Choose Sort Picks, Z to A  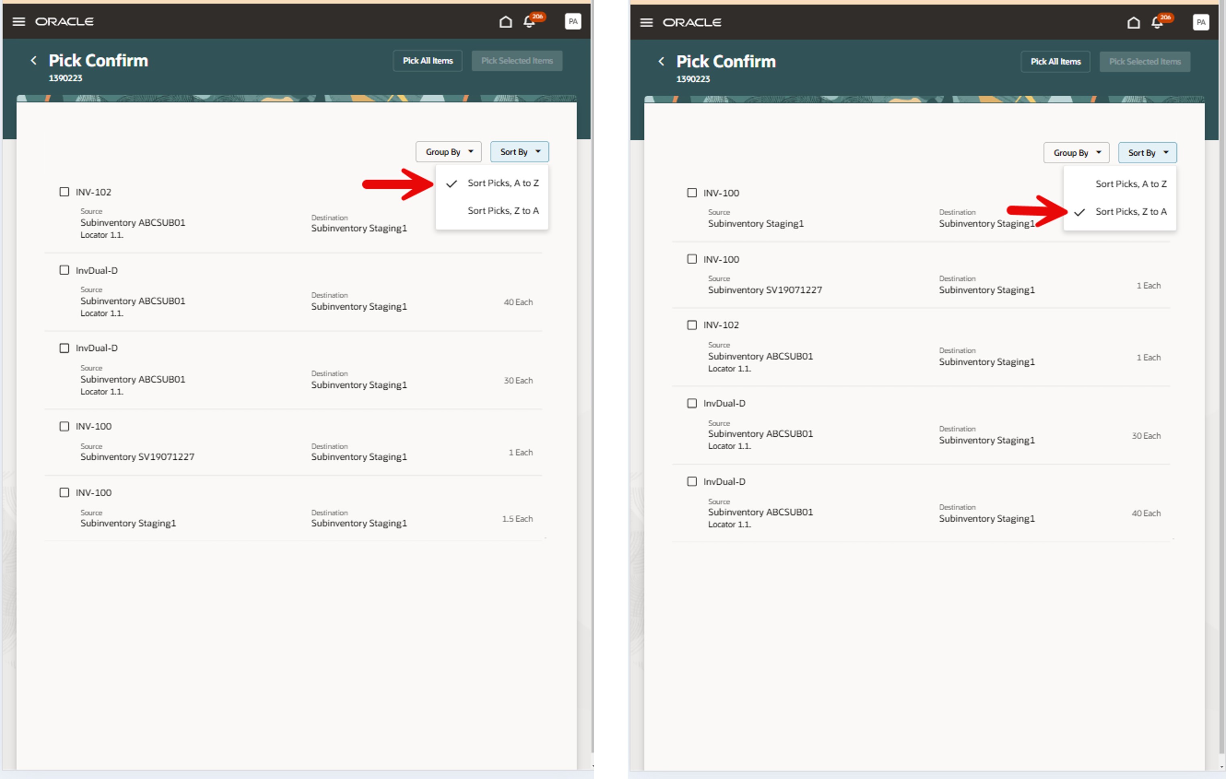(1131, 211)
